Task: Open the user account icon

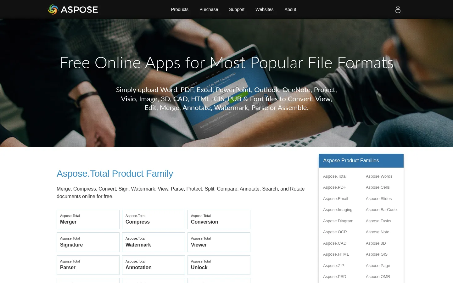Action: point(398,9)
